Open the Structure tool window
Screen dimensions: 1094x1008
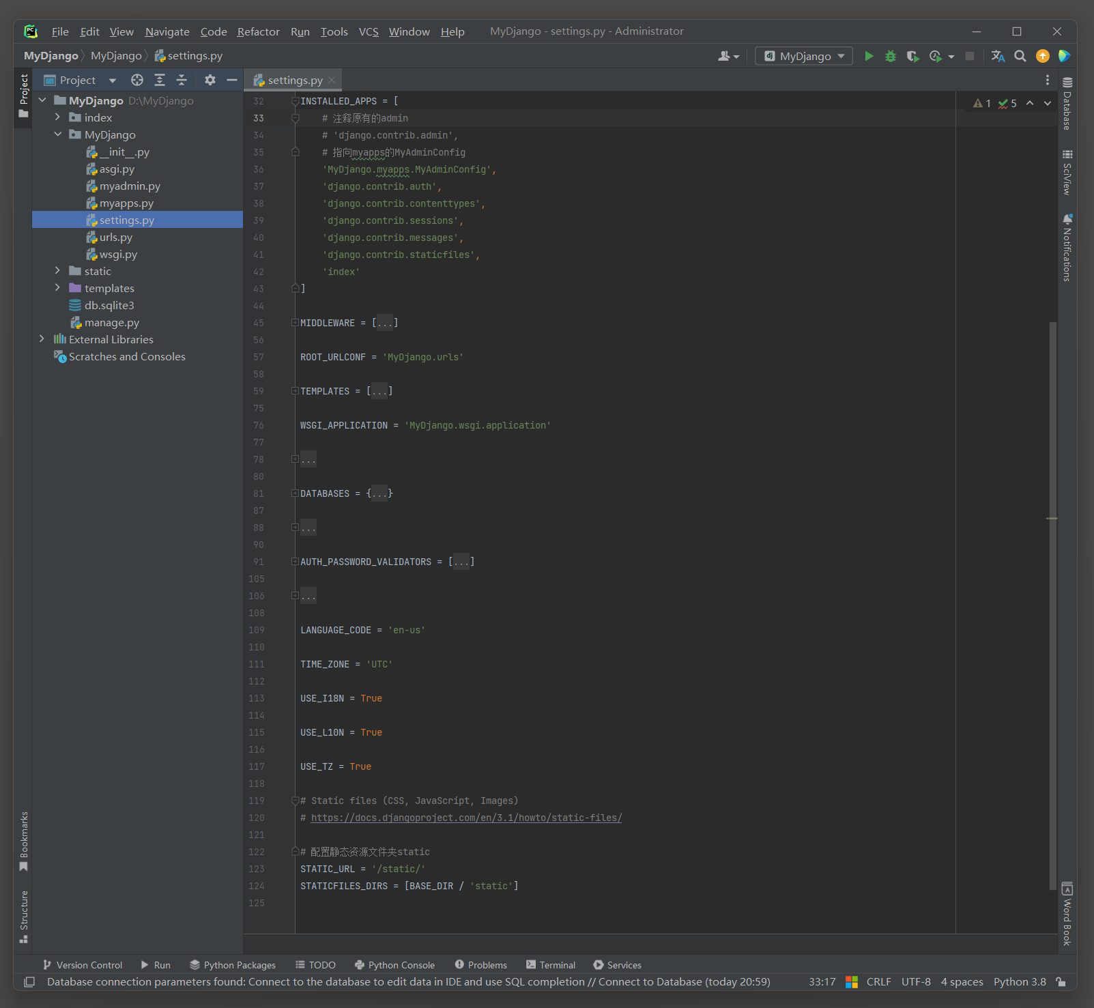click(x=24, y=917)
